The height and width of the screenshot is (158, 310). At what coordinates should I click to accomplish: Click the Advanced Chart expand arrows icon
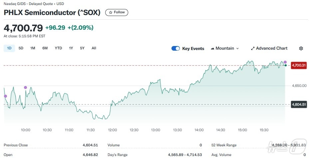coord(253,48)
